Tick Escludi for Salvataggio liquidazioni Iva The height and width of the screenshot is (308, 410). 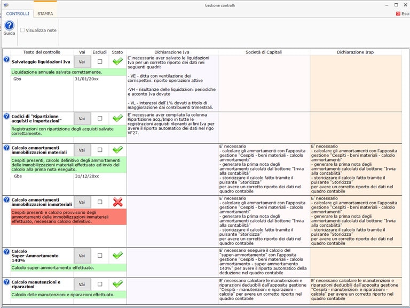pyautogui.click(x=100, y=61)
